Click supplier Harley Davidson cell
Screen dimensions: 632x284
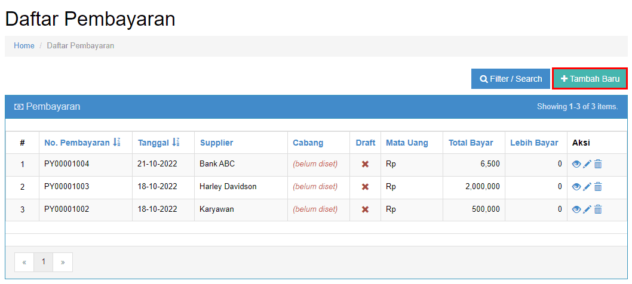241,187
